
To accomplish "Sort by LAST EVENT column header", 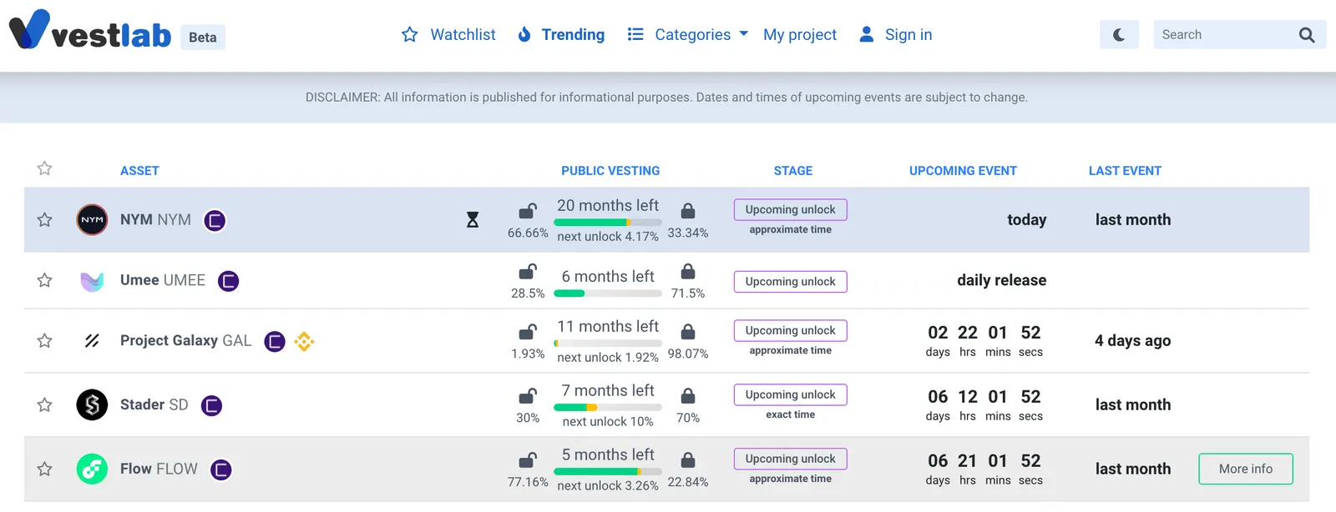I will point(1125,171).
